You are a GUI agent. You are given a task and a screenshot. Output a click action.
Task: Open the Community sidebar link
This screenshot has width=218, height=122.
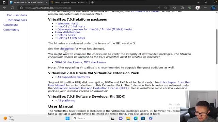coord(11,30)
